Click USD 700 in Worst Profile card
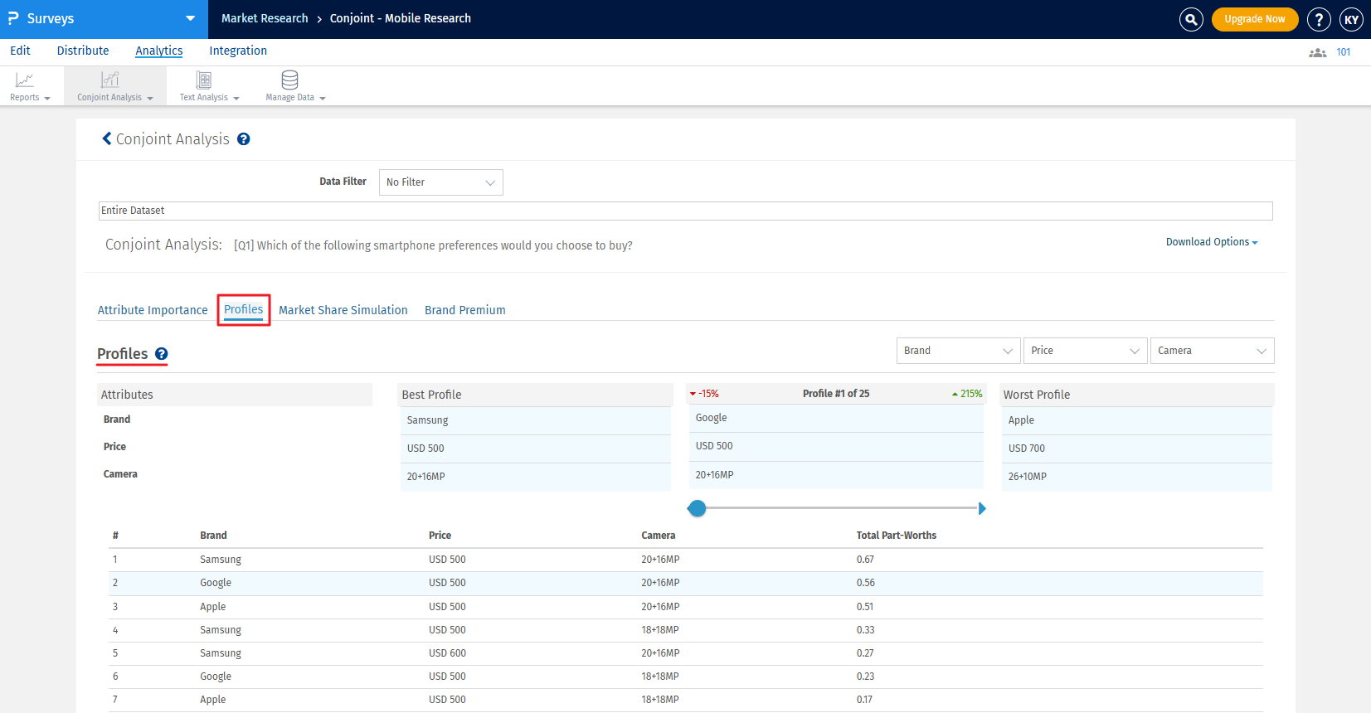Image resolution: width=1371 pixels, height=713 pixels. coord(1027,449)
